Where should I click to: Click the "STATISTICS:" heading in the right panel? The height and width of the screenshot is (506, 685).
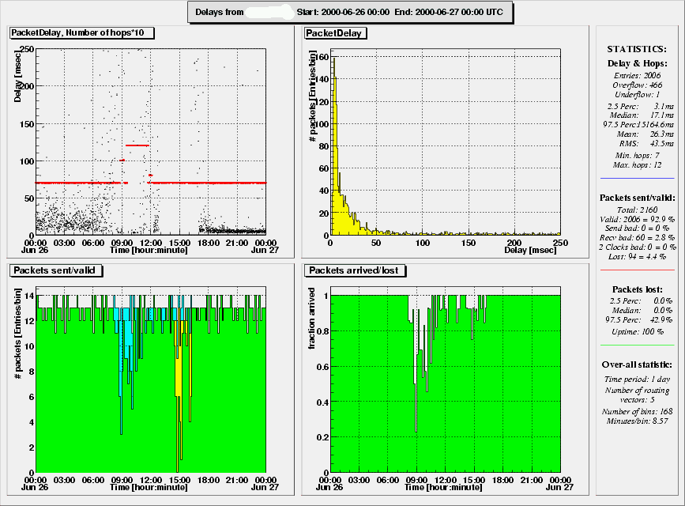click(637, 49)
